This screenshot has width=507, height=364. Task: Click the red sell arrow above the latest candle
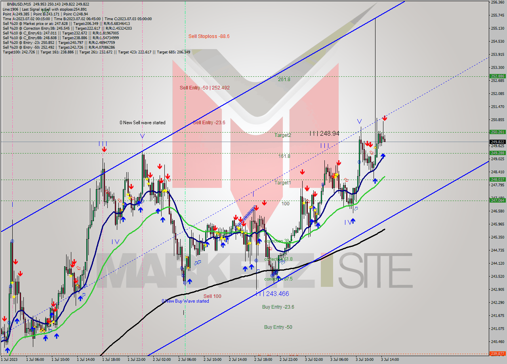click(384, 118)
